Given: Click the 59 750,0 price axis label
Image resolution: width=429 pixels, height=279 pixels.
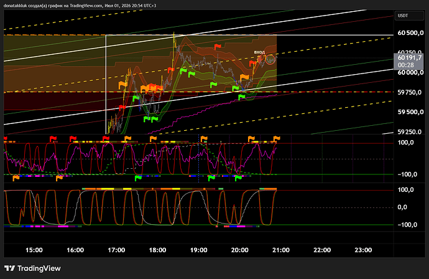Looking at the screenshot, I should tap(410, 92).
